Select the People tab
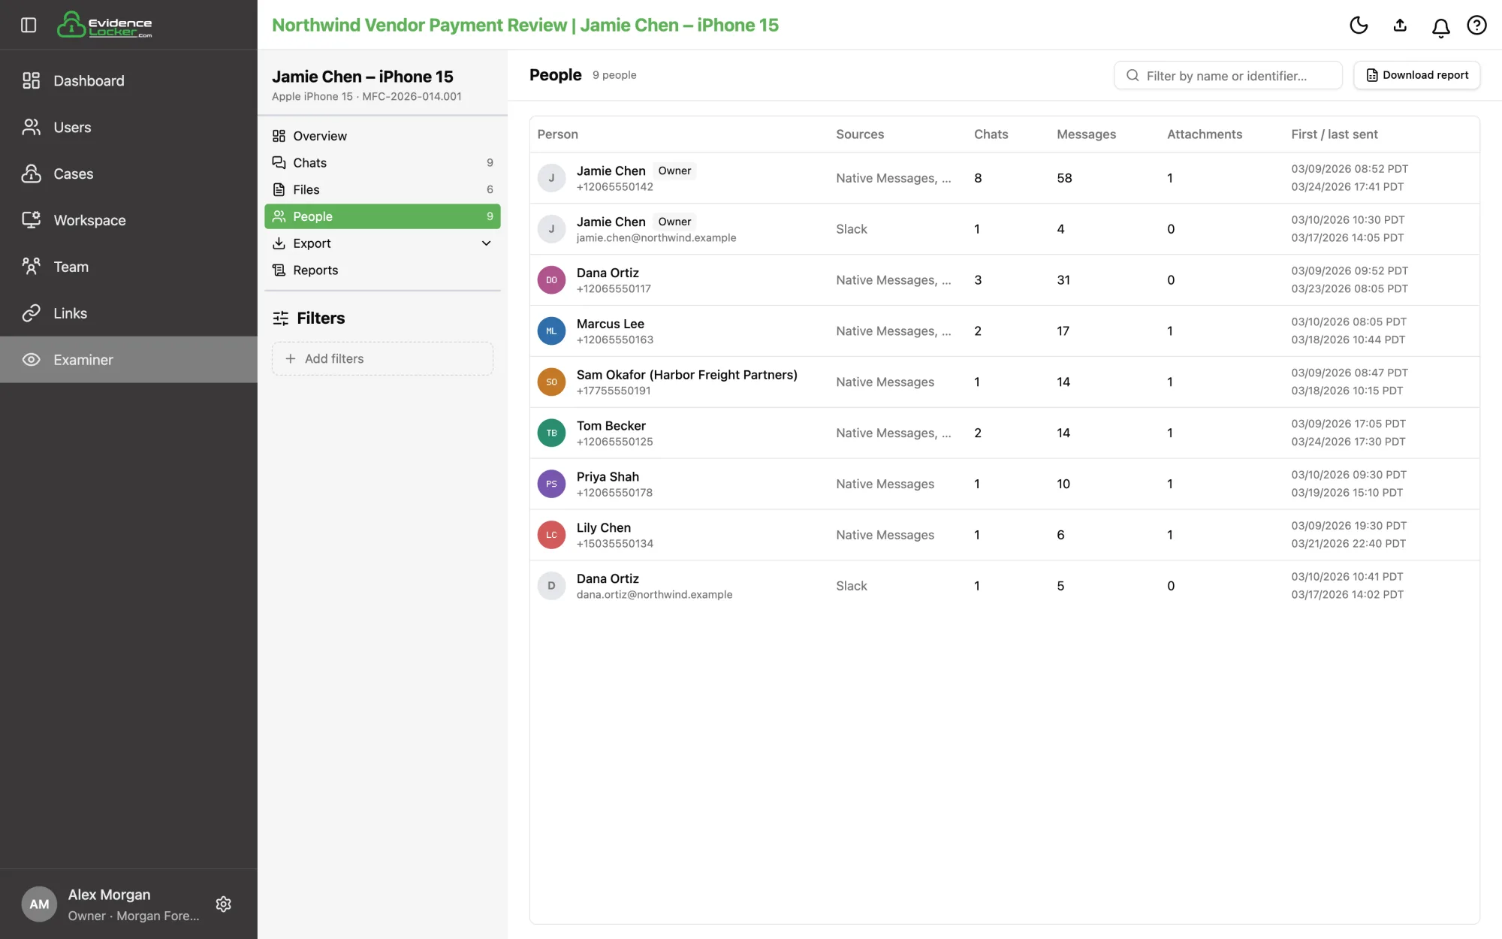 click(382, 216)
